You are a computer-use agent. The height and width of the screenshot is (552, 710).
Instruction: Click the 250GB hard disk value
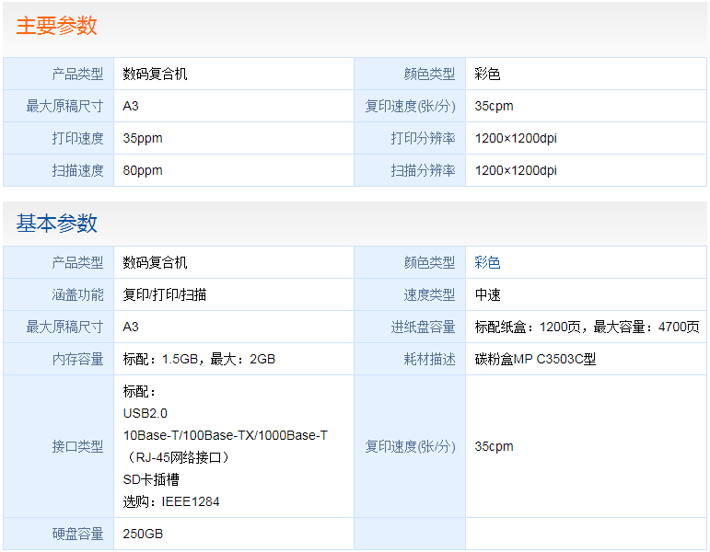click(x=143, y=534)
